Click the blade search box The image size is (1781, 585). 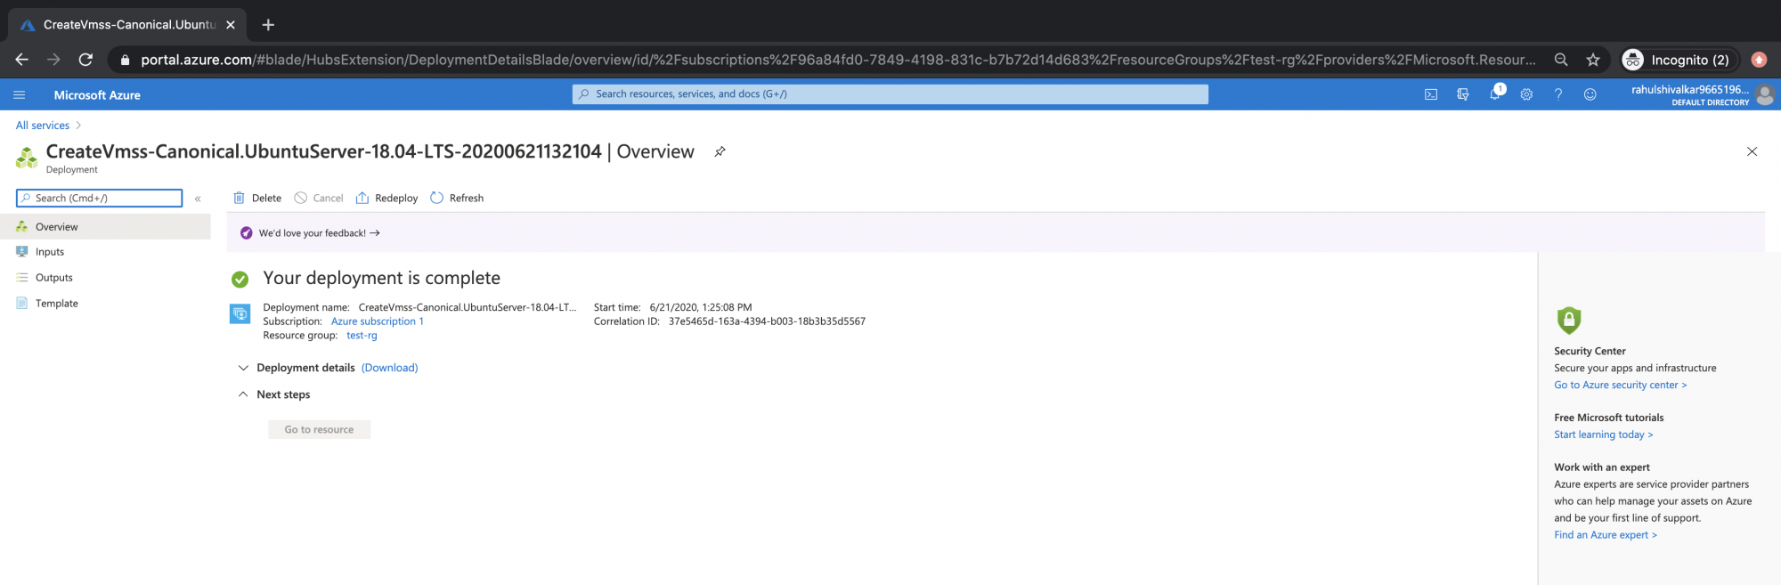point(99,198)
